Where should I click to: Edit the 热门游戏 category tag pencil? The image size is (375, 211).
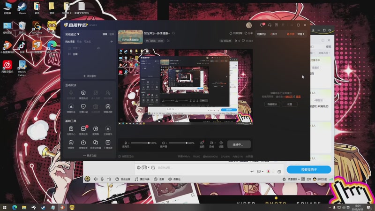168,41
